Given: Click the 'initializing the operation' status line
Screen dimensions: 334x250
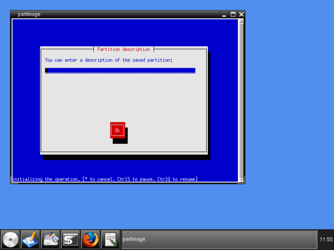Looking at the screenshot, I should point(105,179).
